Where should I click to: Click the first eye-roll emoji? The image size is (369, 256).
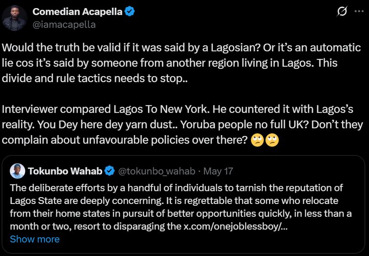pyautogui.click(x=257, y=140)
